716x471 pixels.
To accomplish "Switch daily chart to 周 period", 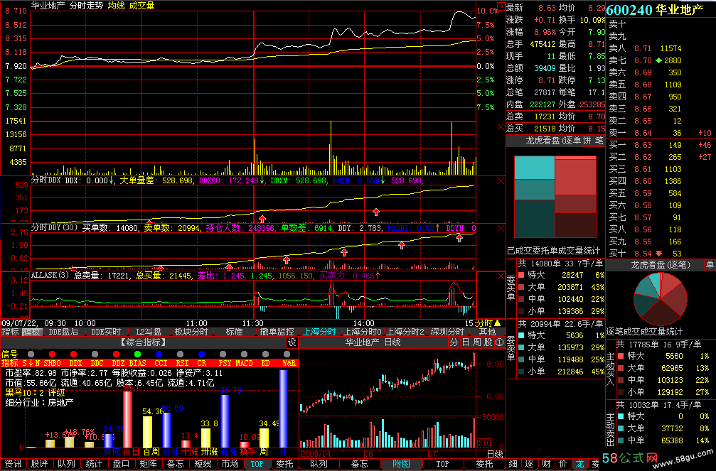I will [x=476, y=342].
